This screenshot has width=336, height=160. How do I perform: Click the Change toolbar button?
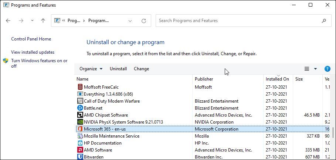[142, 69]
